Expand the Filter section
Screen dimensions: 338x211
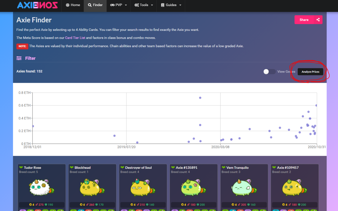(x=26, y=58)
